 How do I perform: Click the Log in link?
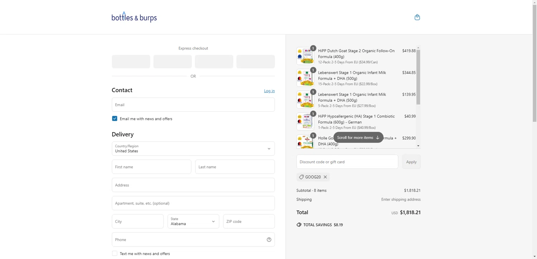click(x=269, y=91)
